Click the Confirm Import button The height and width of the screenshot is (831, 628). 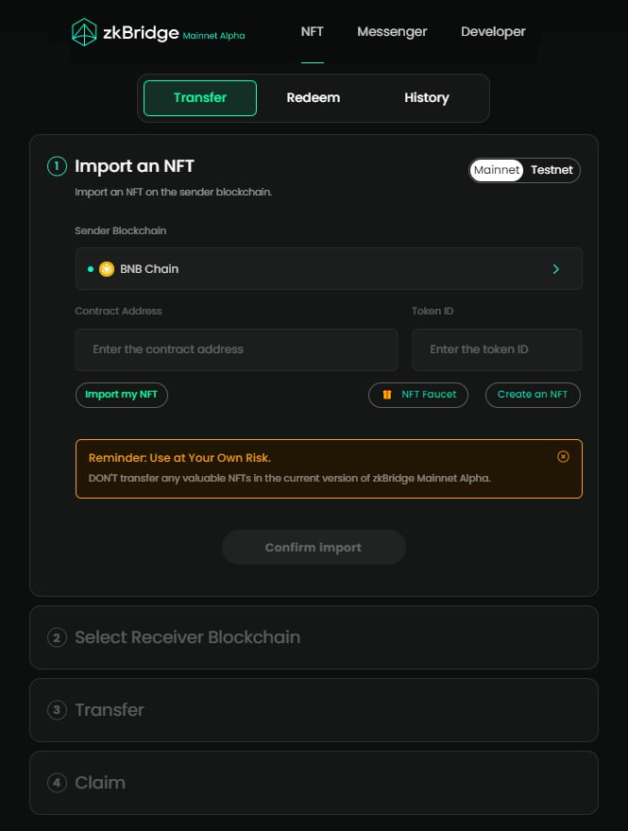tap(314, 548)
